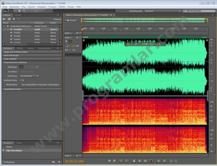The image size is (217, 166).
Task: Select marquee tool in Werkzeug row
Action: 32,67
